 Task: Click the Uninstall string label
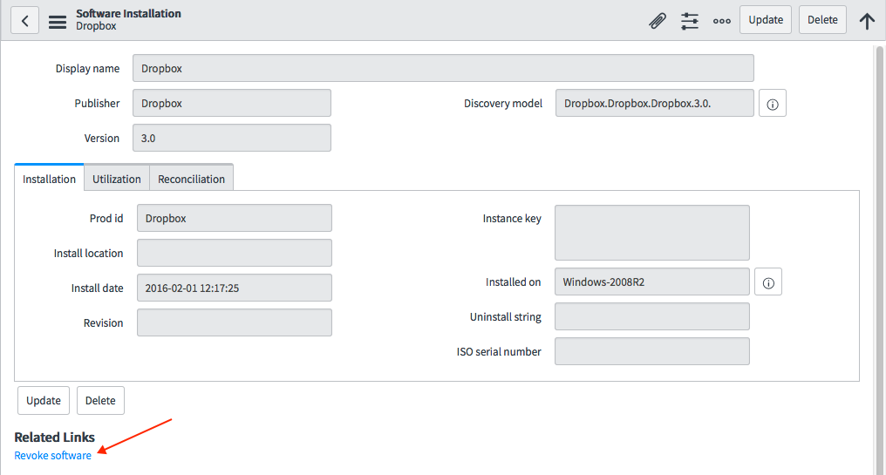point(505,317)
